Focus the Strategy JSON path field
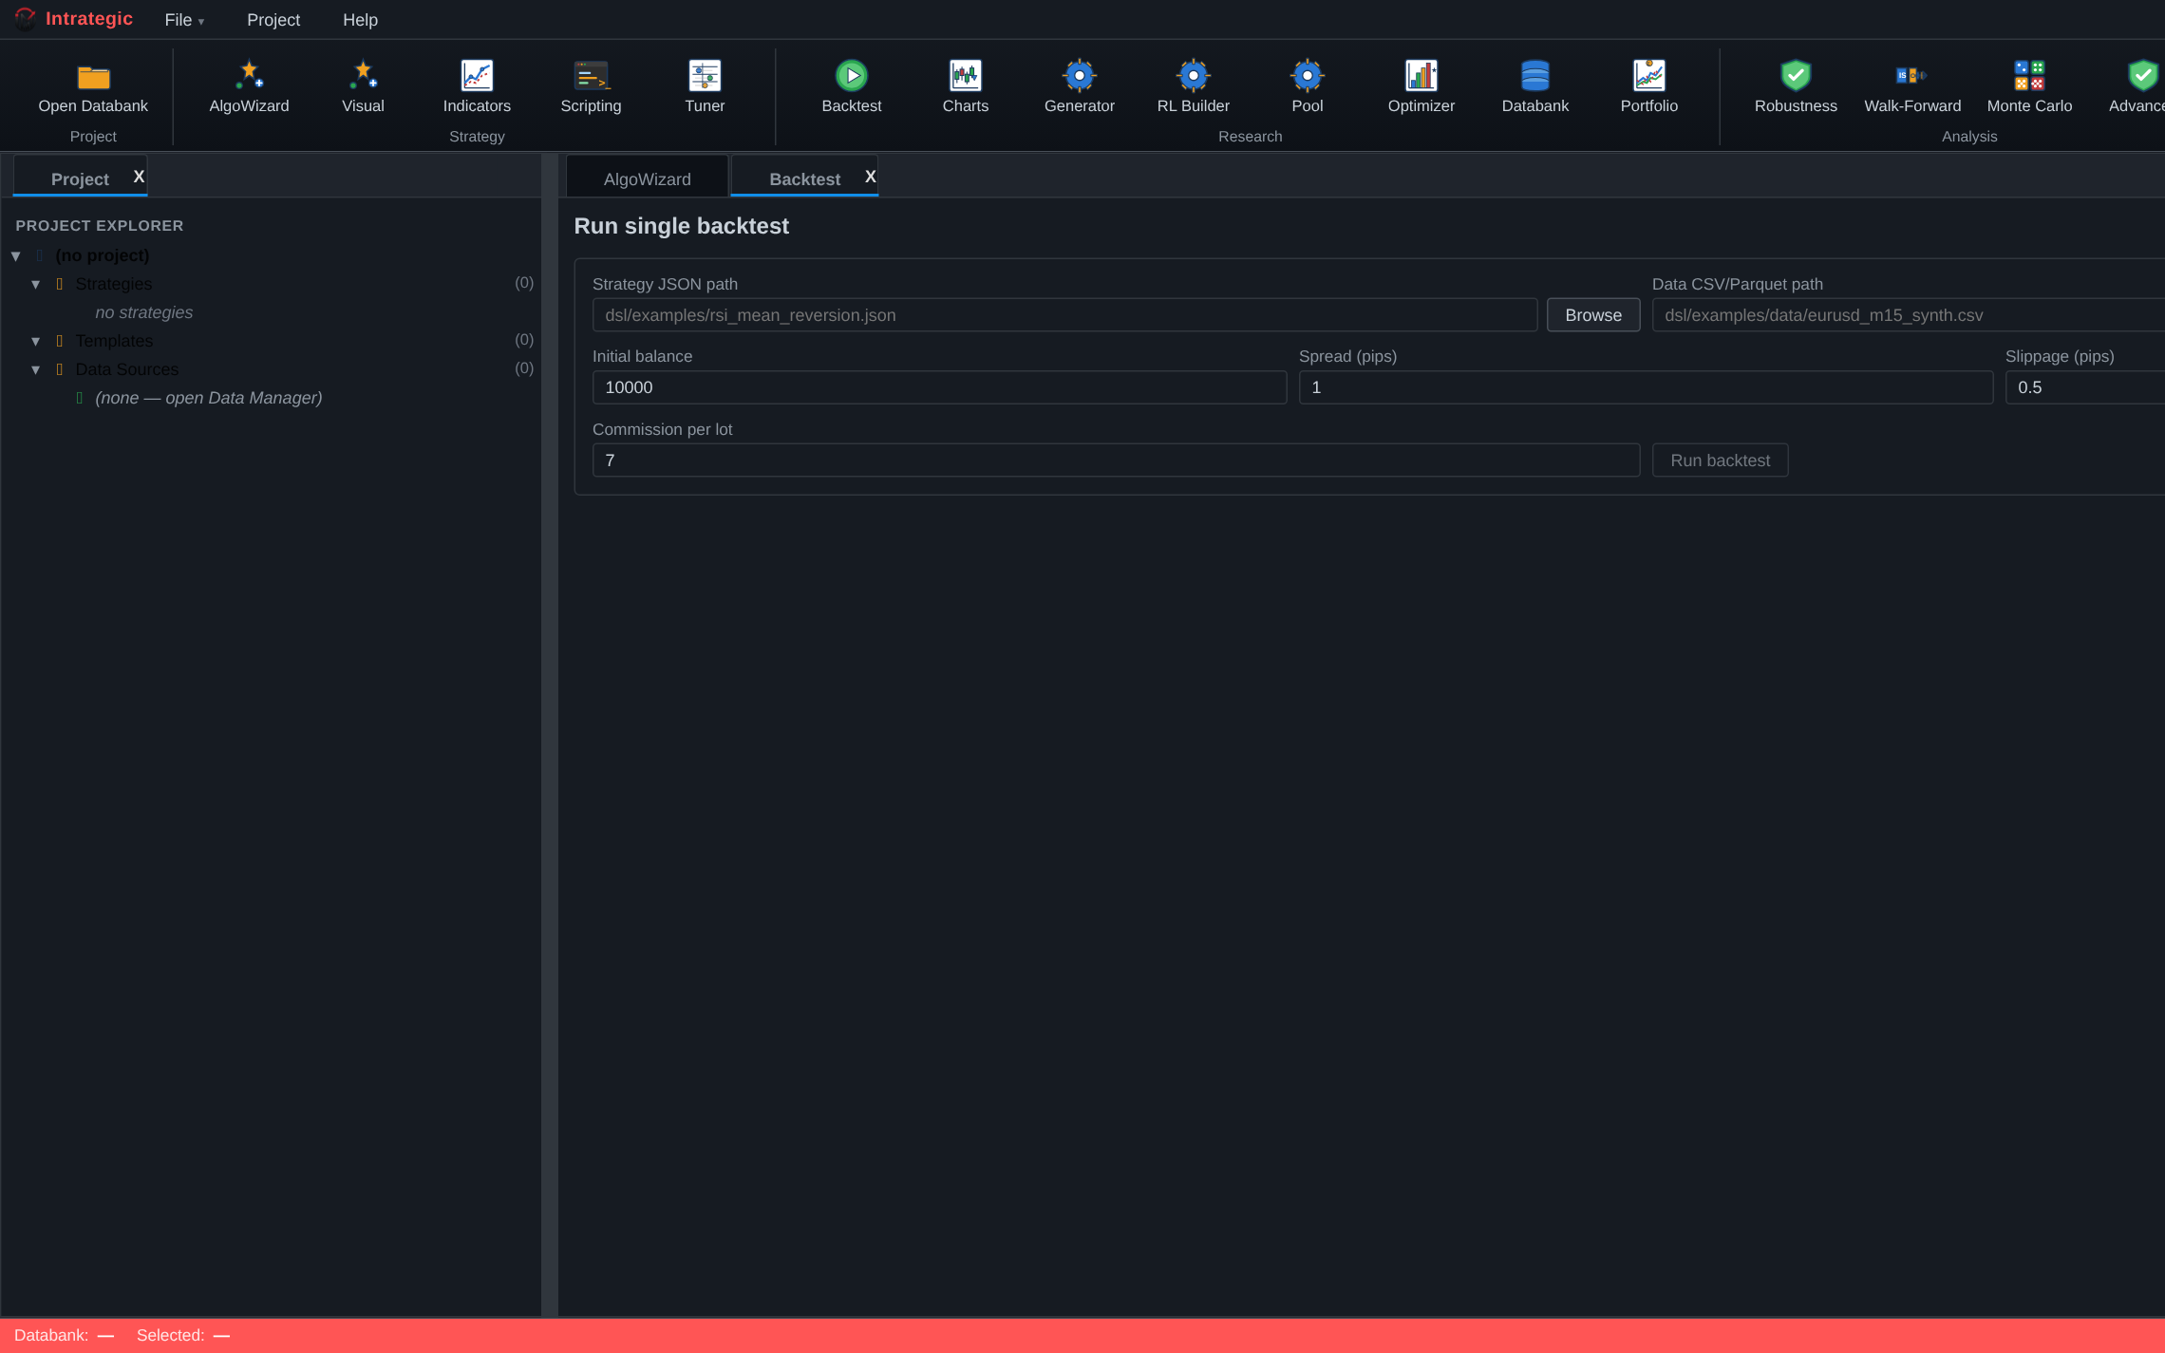Image resolution: width=2165 pixels, height=1353 pixels. coord(1064,315)
